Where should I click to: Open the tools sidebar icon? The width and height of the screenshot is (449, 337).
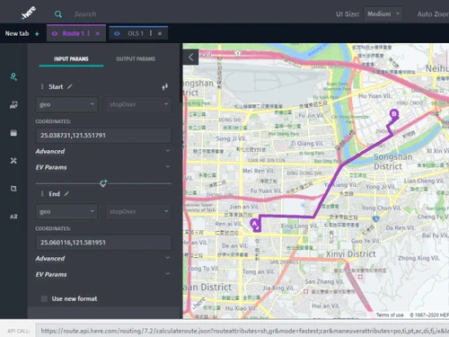coord(13,161)
